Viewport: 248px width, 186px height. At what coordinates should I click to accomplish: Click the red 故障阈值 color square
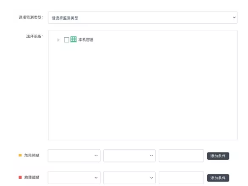pos(20,177)
